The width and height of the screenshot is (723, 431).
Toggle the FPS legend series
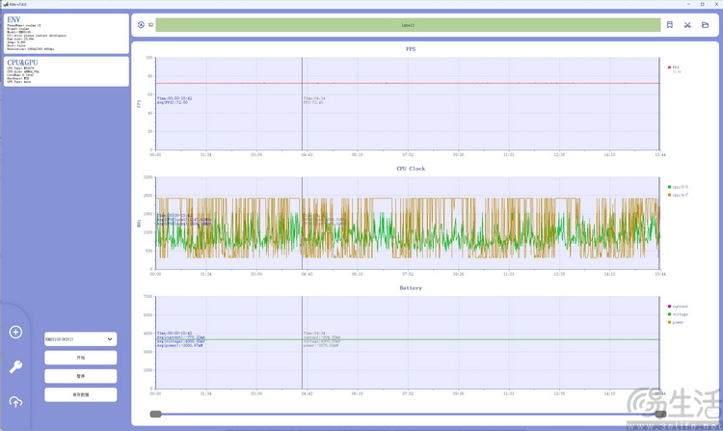click(x=675, y=67)
